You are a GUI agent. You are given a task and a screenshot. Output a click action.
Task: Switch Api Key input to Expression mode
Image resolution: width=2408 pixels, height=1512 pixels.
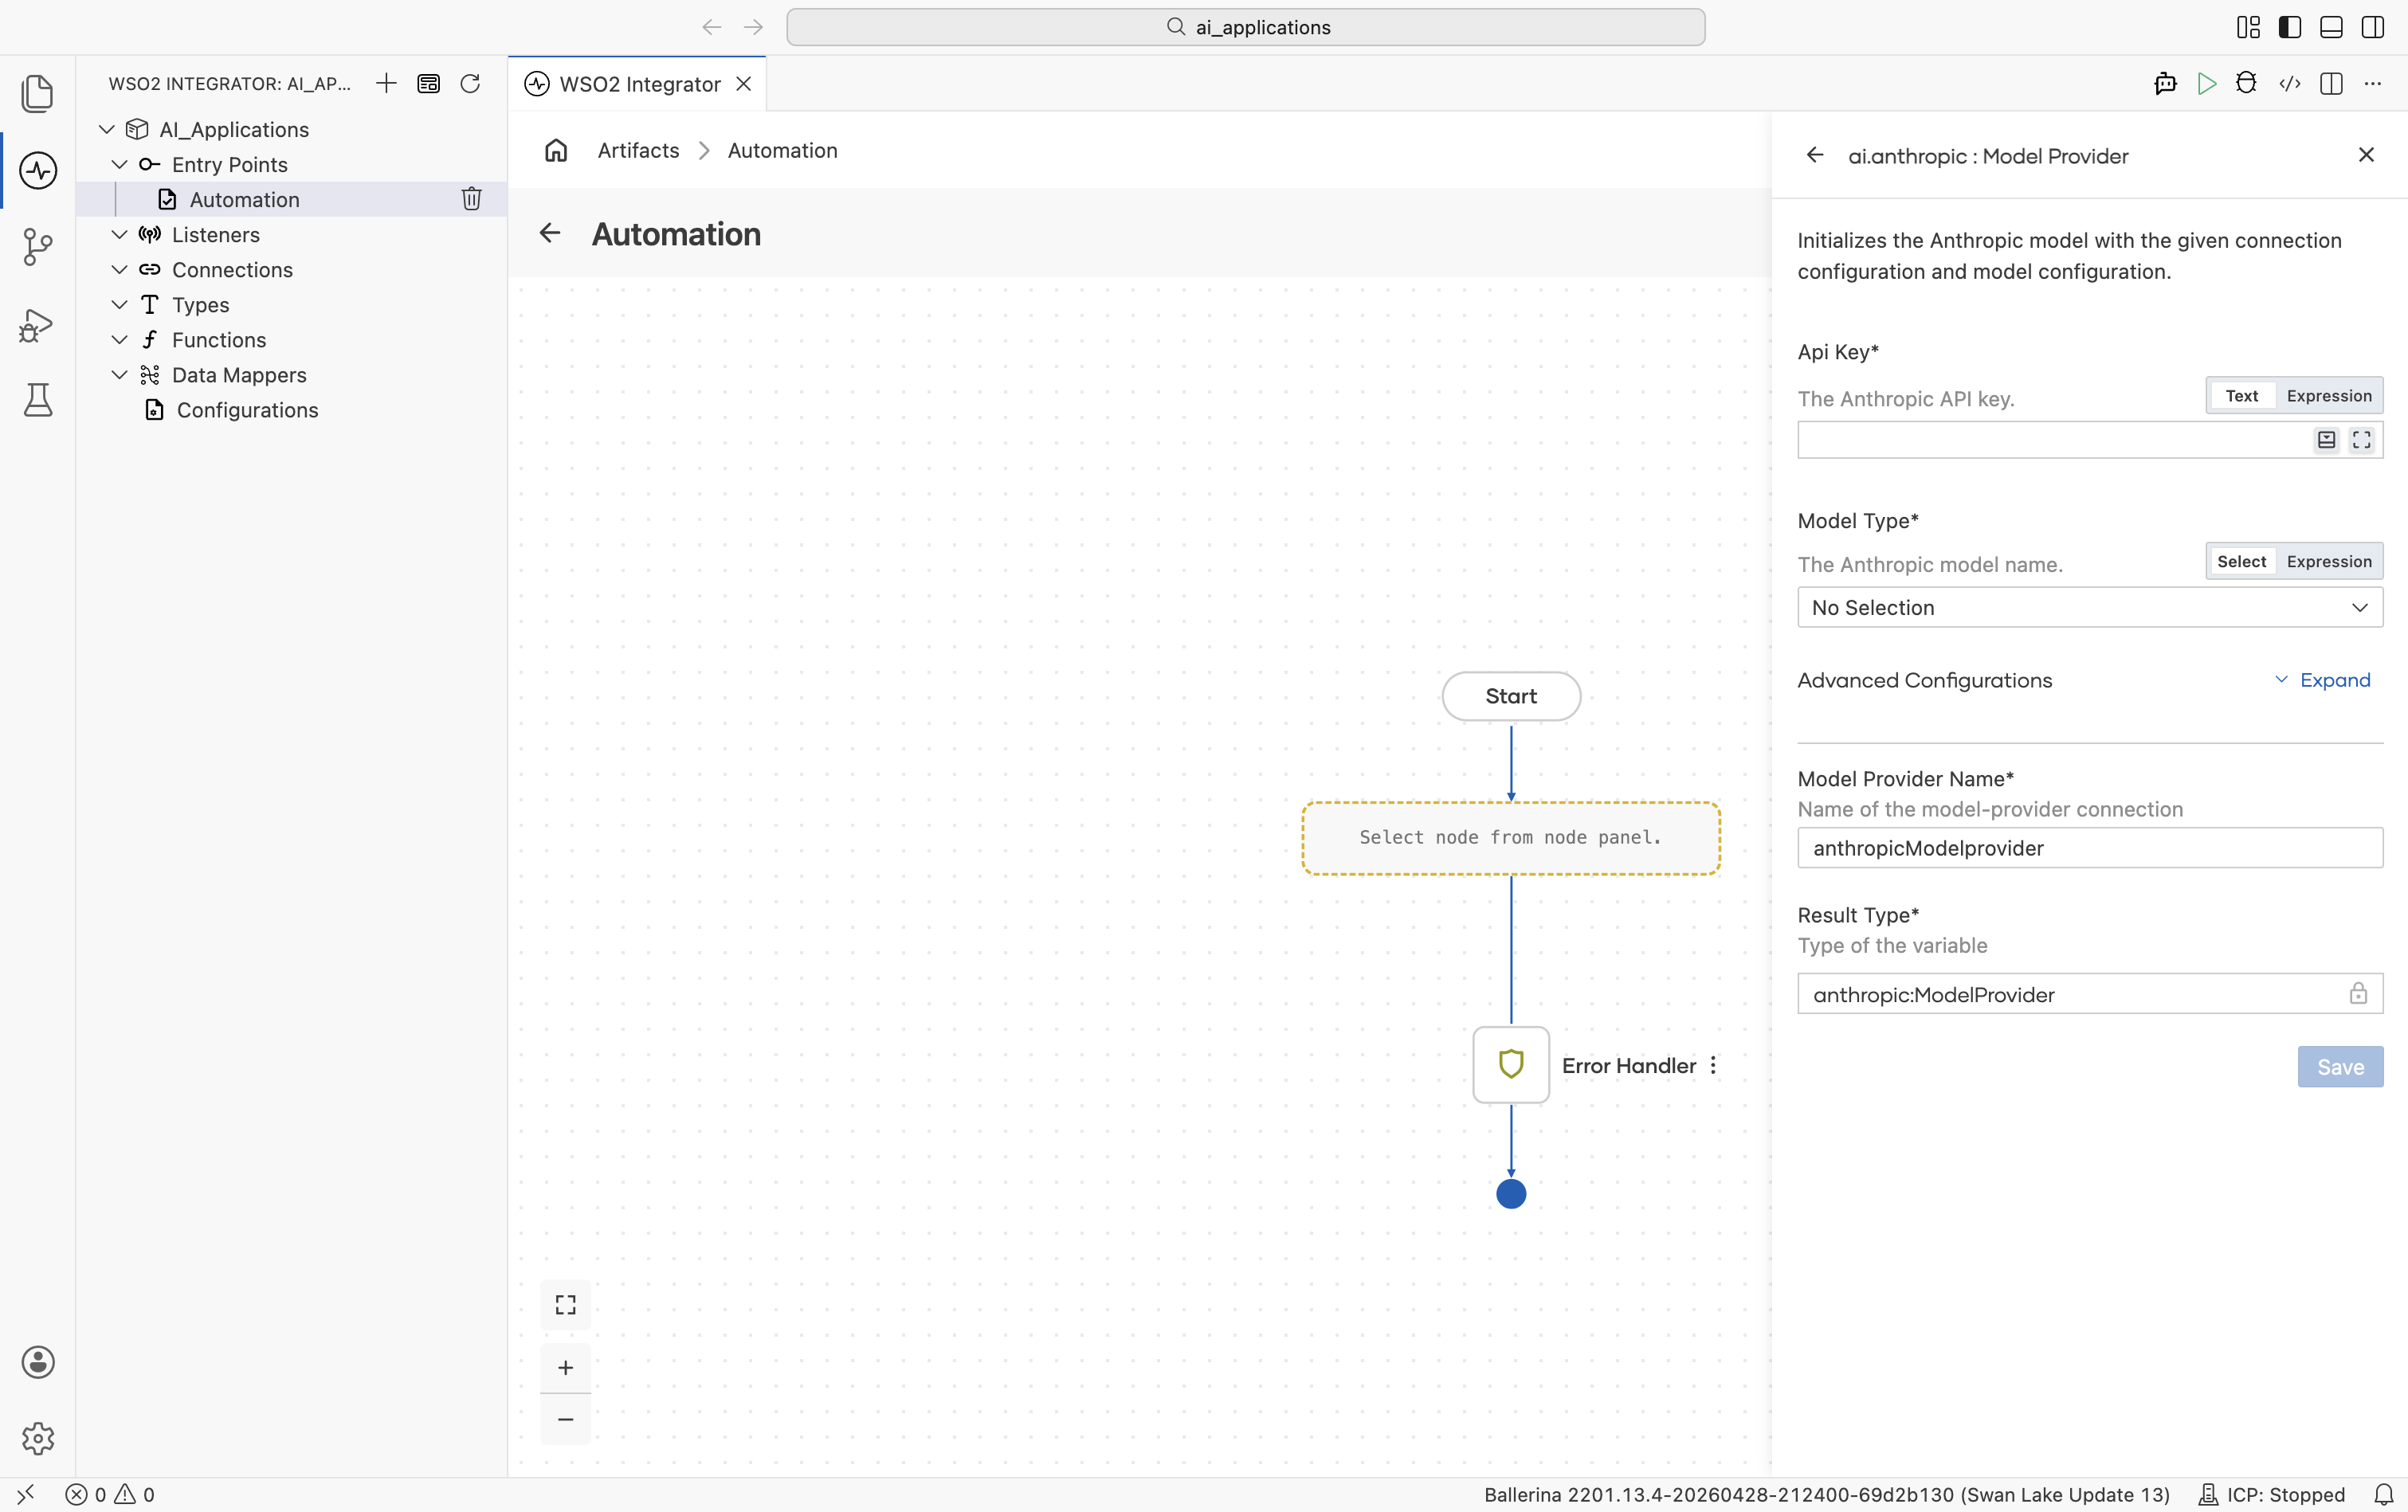pyautogui.click(x=2329, y=395)
